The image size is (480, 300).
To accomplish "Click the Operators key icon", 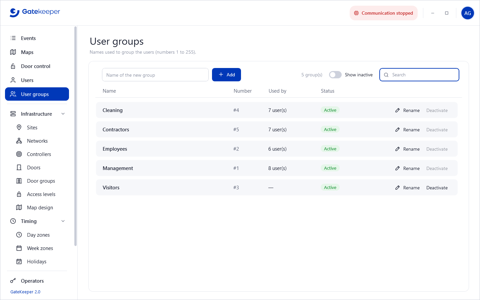I will (x=13, y=281).
